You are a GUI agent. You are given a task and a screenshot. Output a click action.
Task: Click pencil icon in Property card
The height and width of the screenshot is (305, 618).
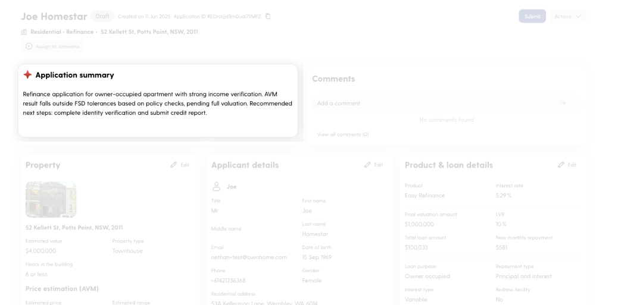(x=173, y=165)
